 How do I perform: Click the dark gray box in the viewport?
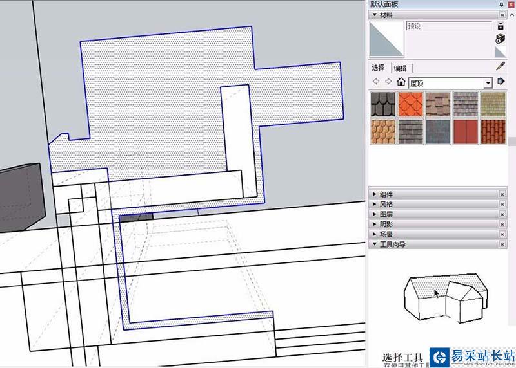[22, 197]
